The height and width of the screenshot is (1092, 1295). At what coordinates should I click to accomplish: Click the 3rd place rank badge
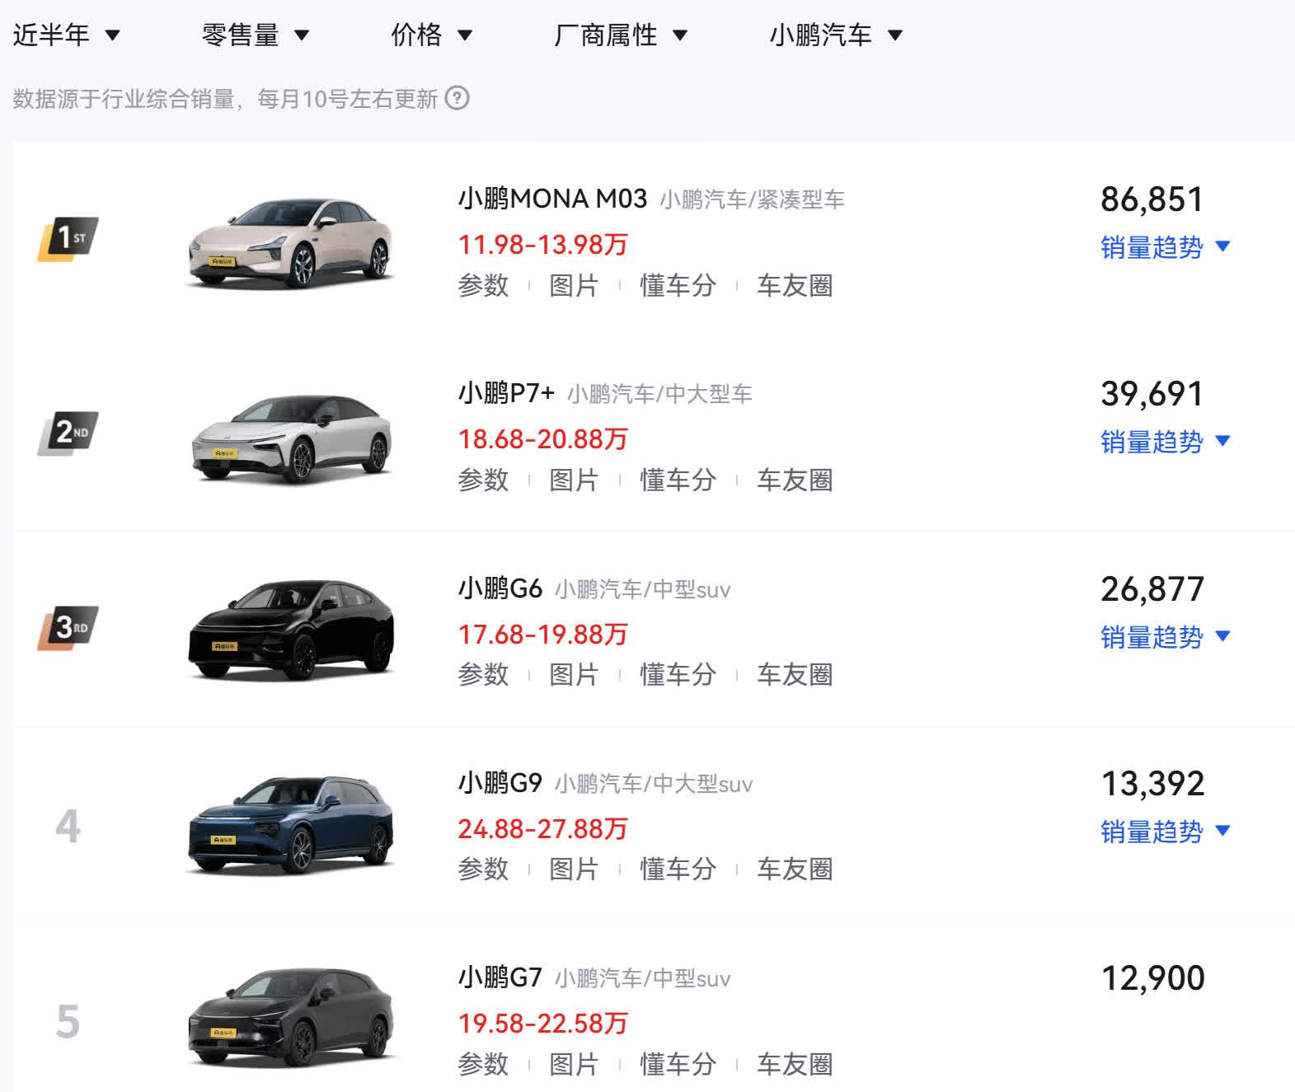[x=68, y=628]
